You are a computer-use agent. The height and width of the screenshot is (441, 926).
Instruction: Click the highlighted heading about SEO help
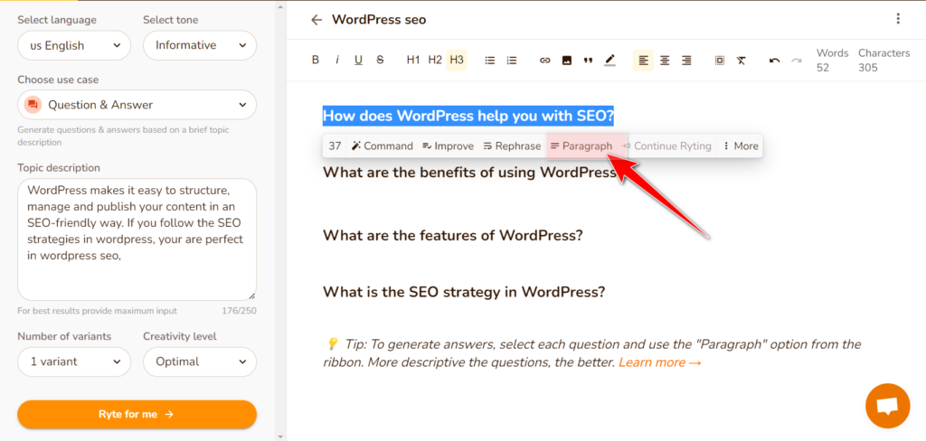[468, 116]
